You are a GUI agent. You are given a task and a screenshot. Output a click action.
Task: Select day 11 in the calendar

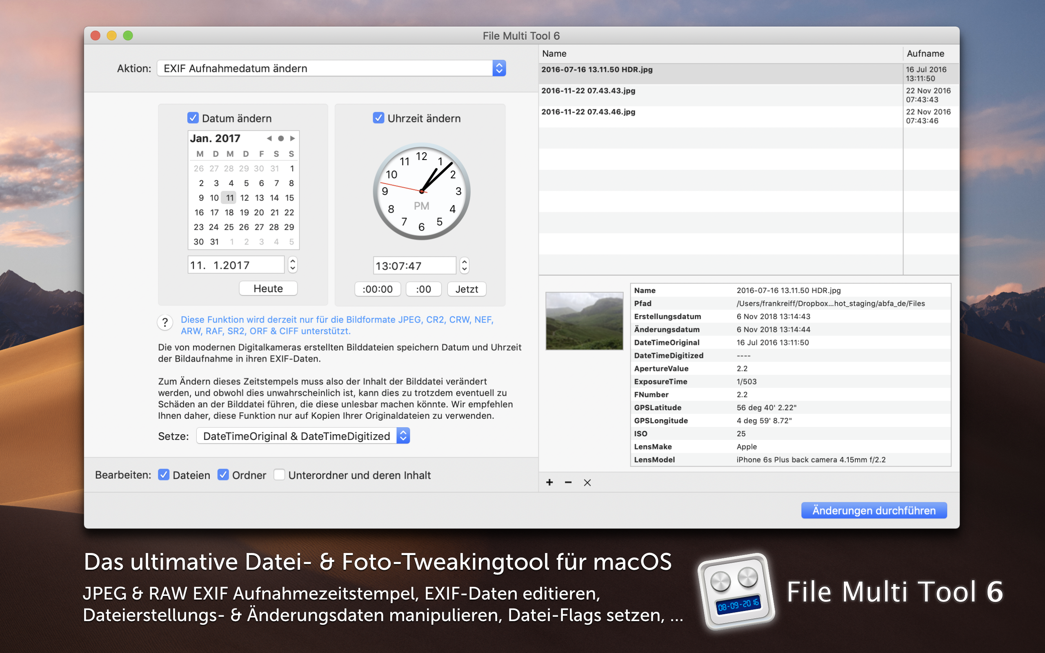point(230,198)
